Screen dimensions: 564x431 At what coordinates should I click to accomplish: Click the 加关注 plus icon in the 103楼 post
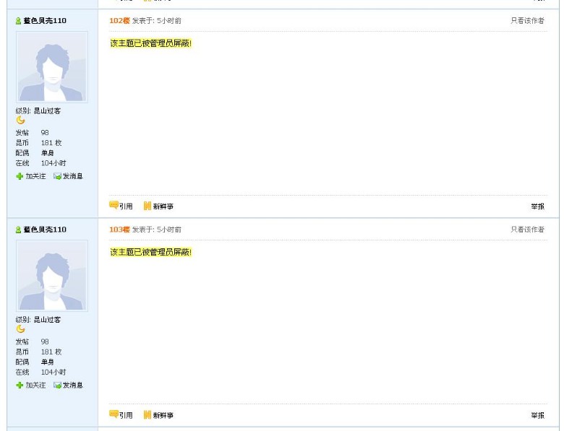(x=20, y=385)
